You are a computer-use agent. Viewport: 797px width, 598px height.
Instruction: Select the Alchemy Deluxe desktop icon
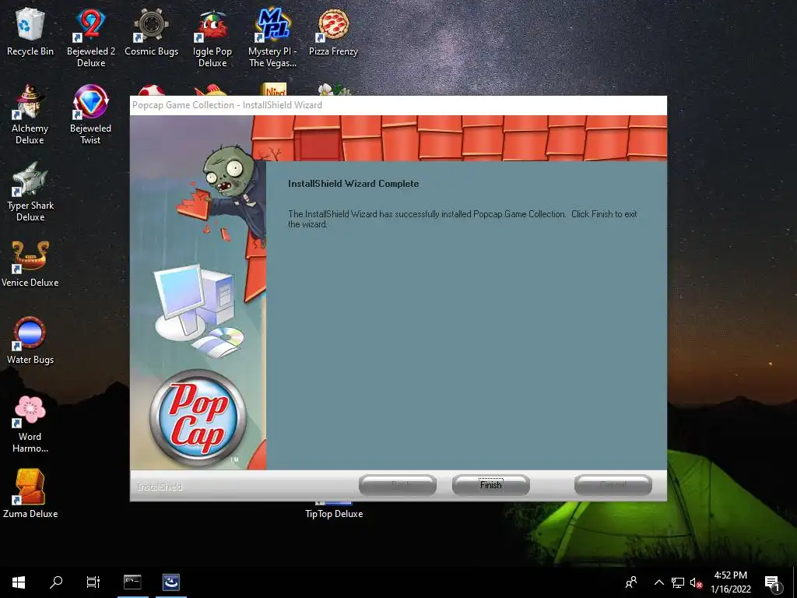30,115
